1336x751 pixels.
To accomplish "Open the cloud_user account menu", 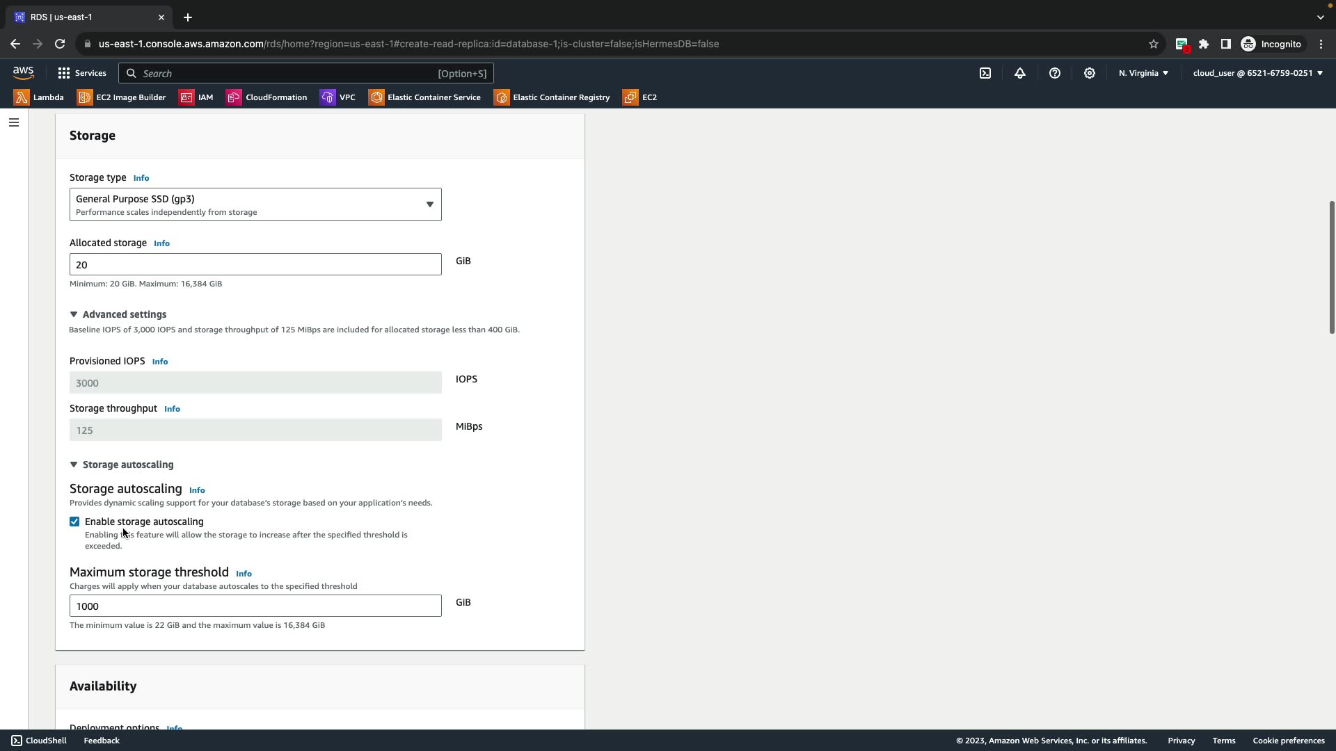I will [x=1257, y=73].
